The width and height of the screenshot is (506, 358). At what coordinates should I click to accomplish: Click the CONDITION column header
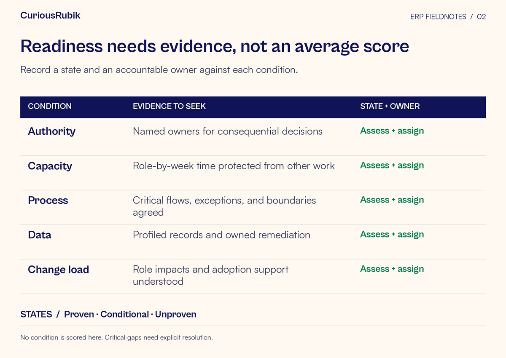49,106
